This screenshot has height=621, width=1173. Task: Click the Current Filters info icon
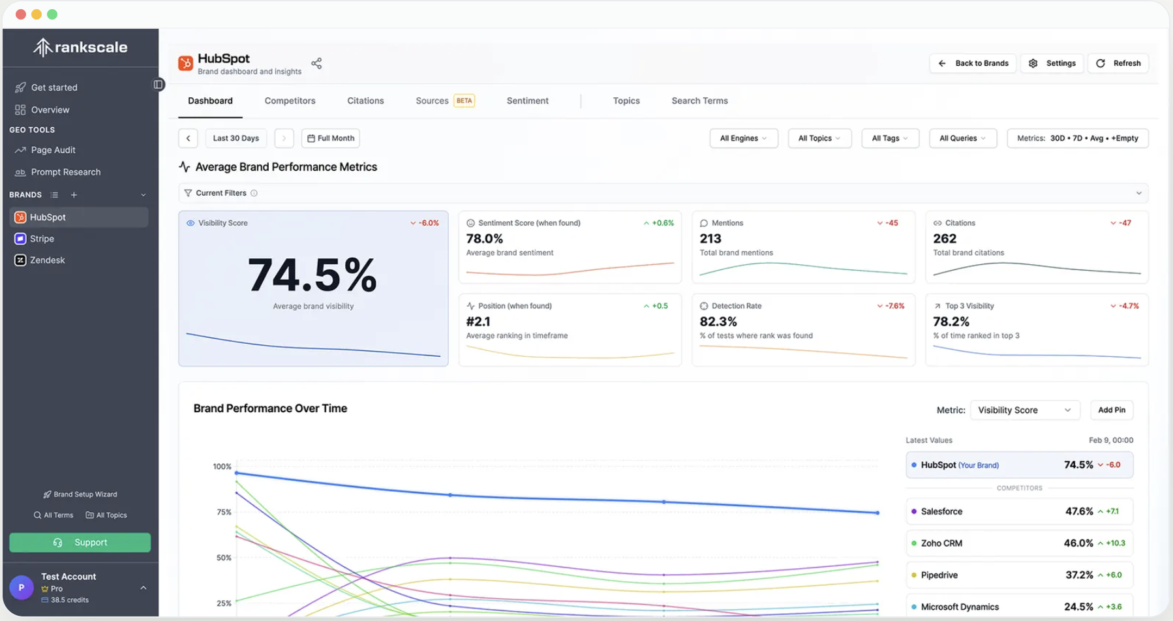[x=254, y=193]
